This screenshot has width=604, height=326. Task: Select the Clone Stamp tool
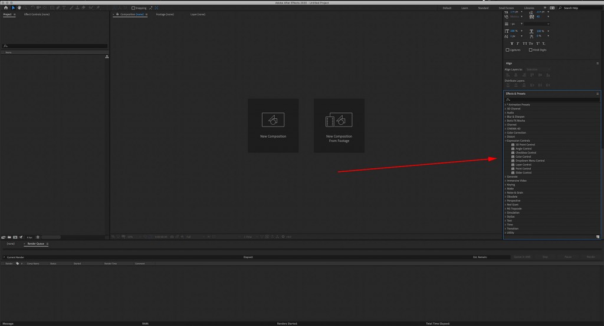tap(77, 8)
